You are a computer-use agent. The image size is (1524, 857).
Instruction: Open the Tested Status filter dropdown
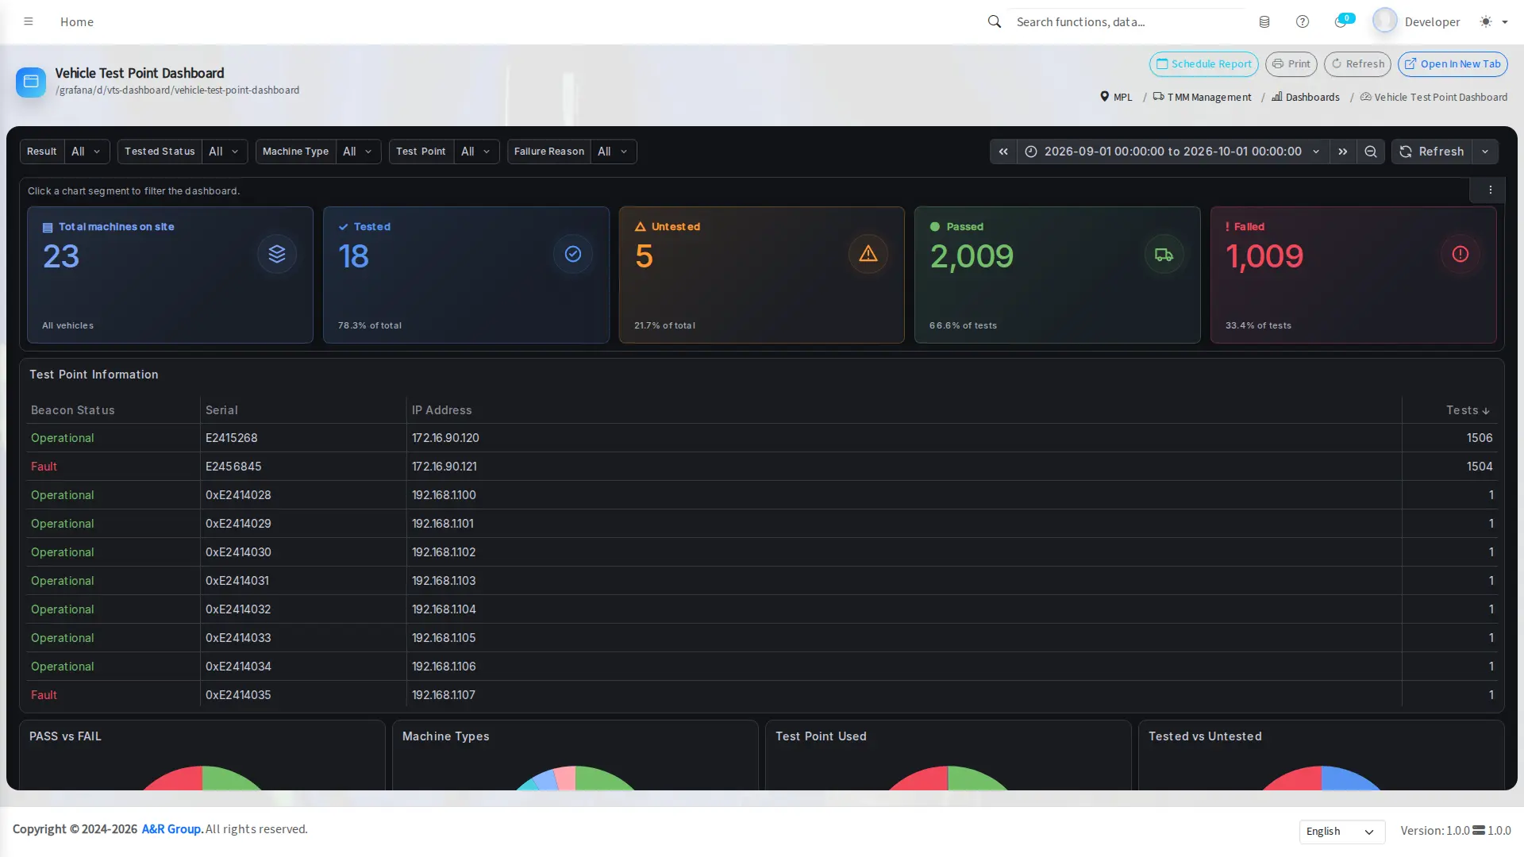(x=224, y=152)
